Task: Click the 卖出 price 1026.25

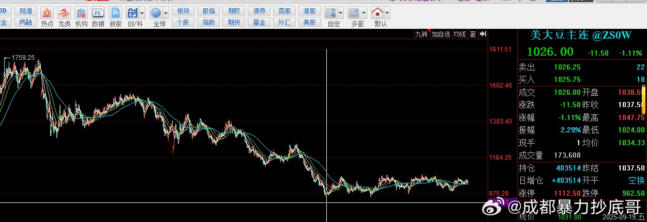Action: pyautogui.click(x=567, y=67)
